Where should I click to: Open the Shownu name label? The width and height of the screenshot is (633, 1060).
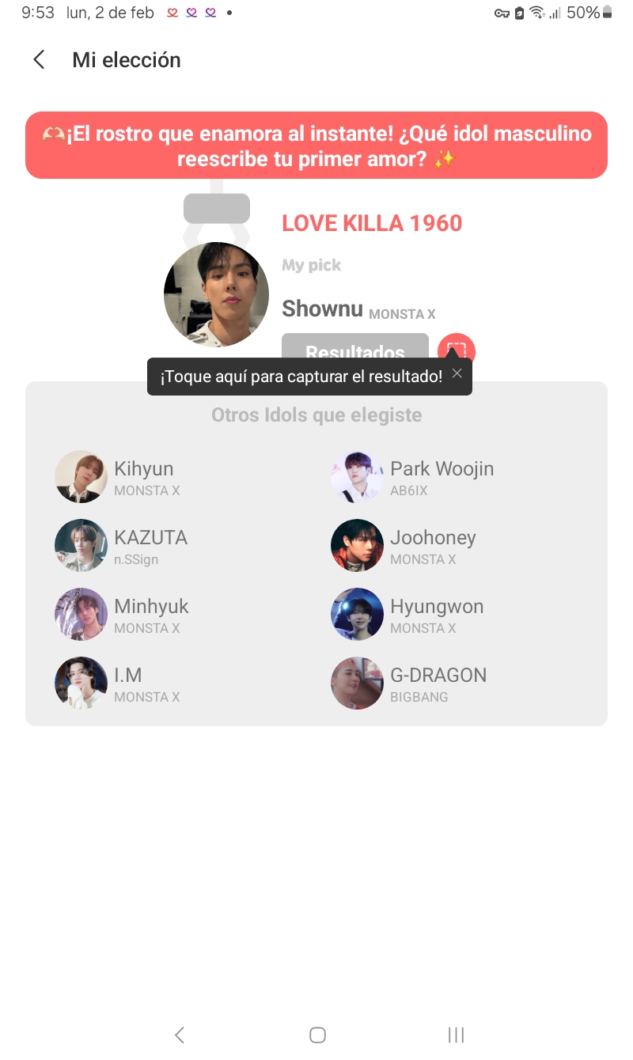click(322, 309)
